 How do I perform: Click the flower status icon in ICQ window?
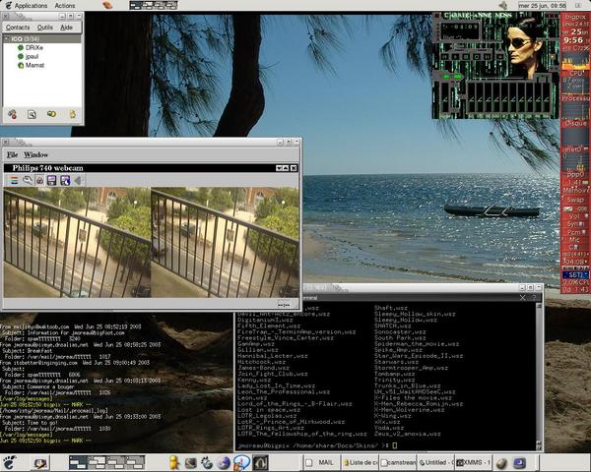click(x=12, y=114)
